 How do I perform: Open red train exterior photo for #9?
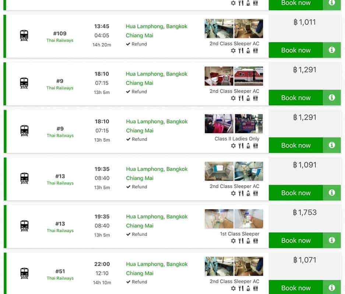point(249,76)
